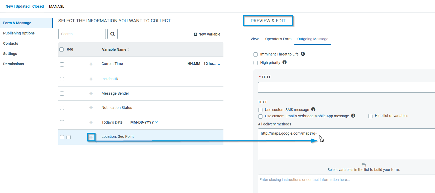Add Message Sender using its plus icon

coord(91,93)
